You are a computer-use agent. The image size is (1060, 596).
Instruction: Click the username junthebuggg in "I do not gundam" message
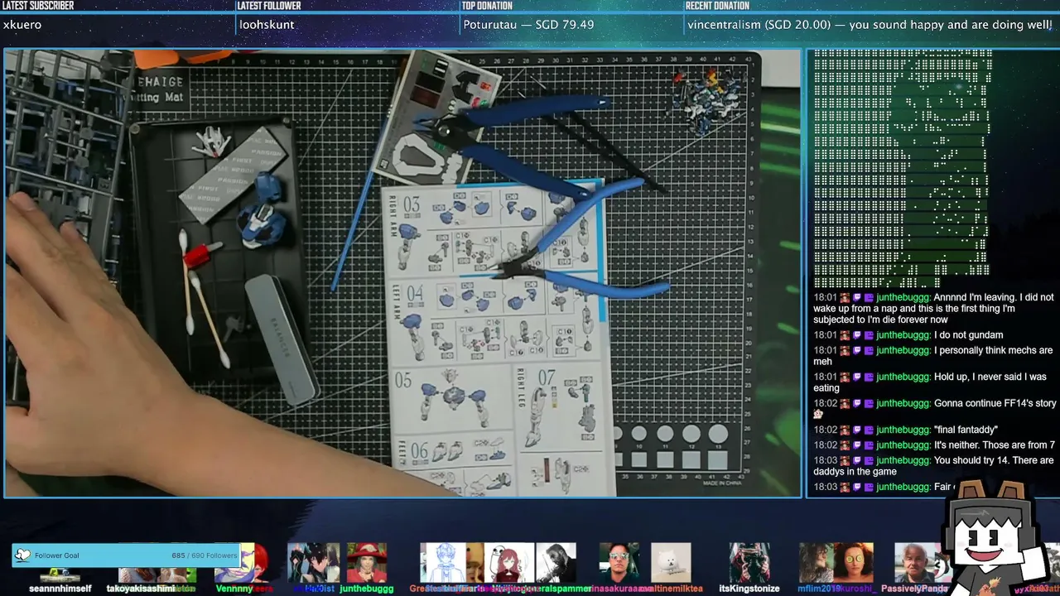[x=903, y=335]
